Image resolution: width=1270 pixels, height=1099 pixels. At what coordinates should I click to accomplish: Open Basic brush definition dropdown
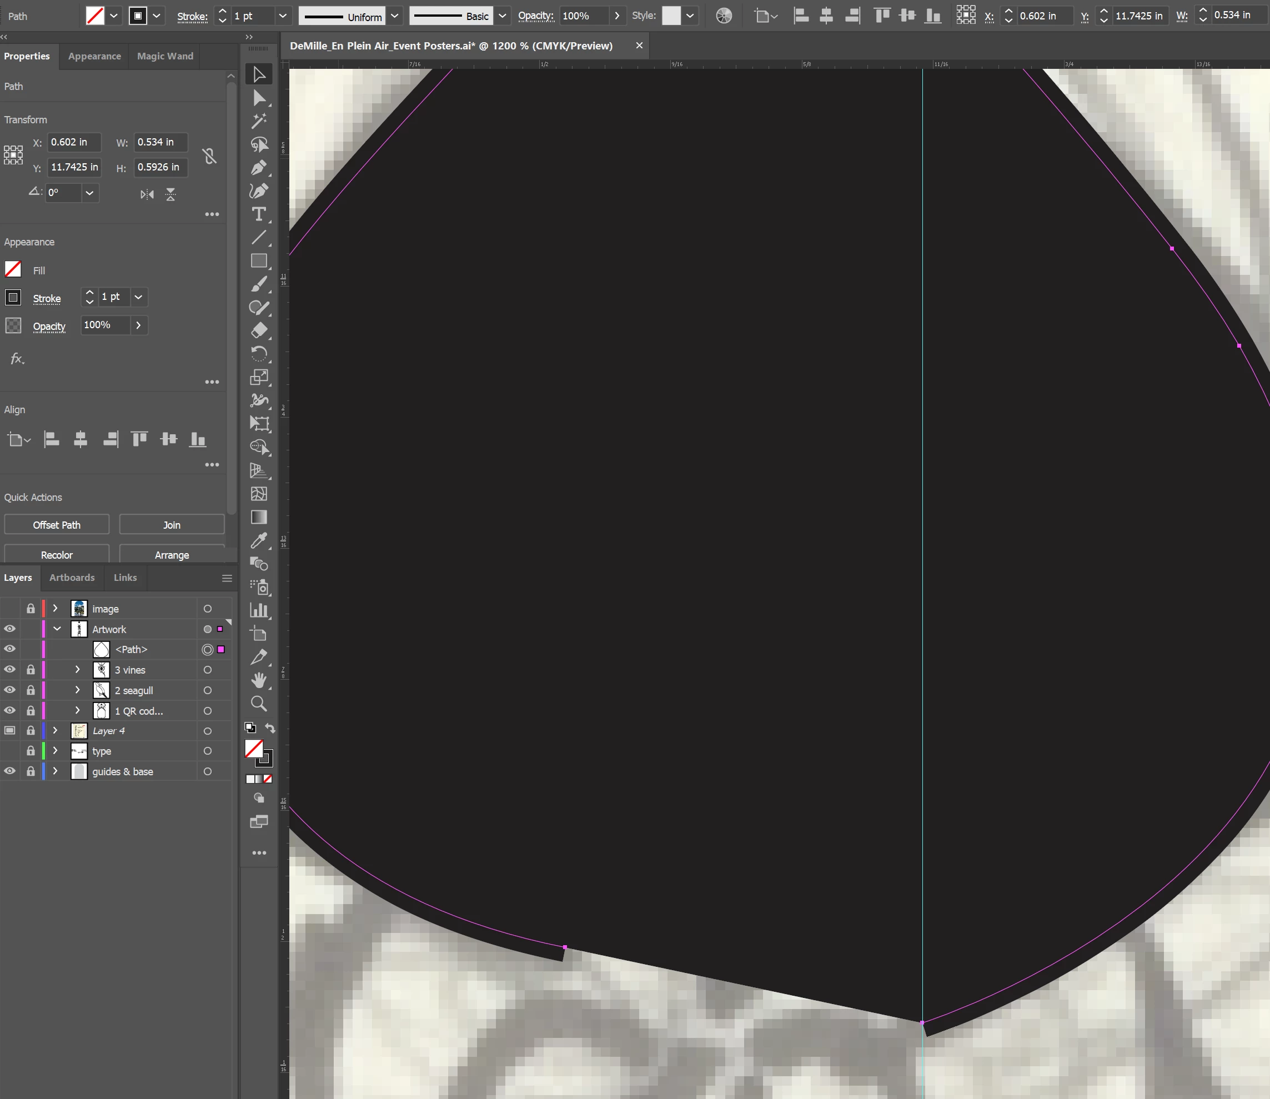pos(502,16)
